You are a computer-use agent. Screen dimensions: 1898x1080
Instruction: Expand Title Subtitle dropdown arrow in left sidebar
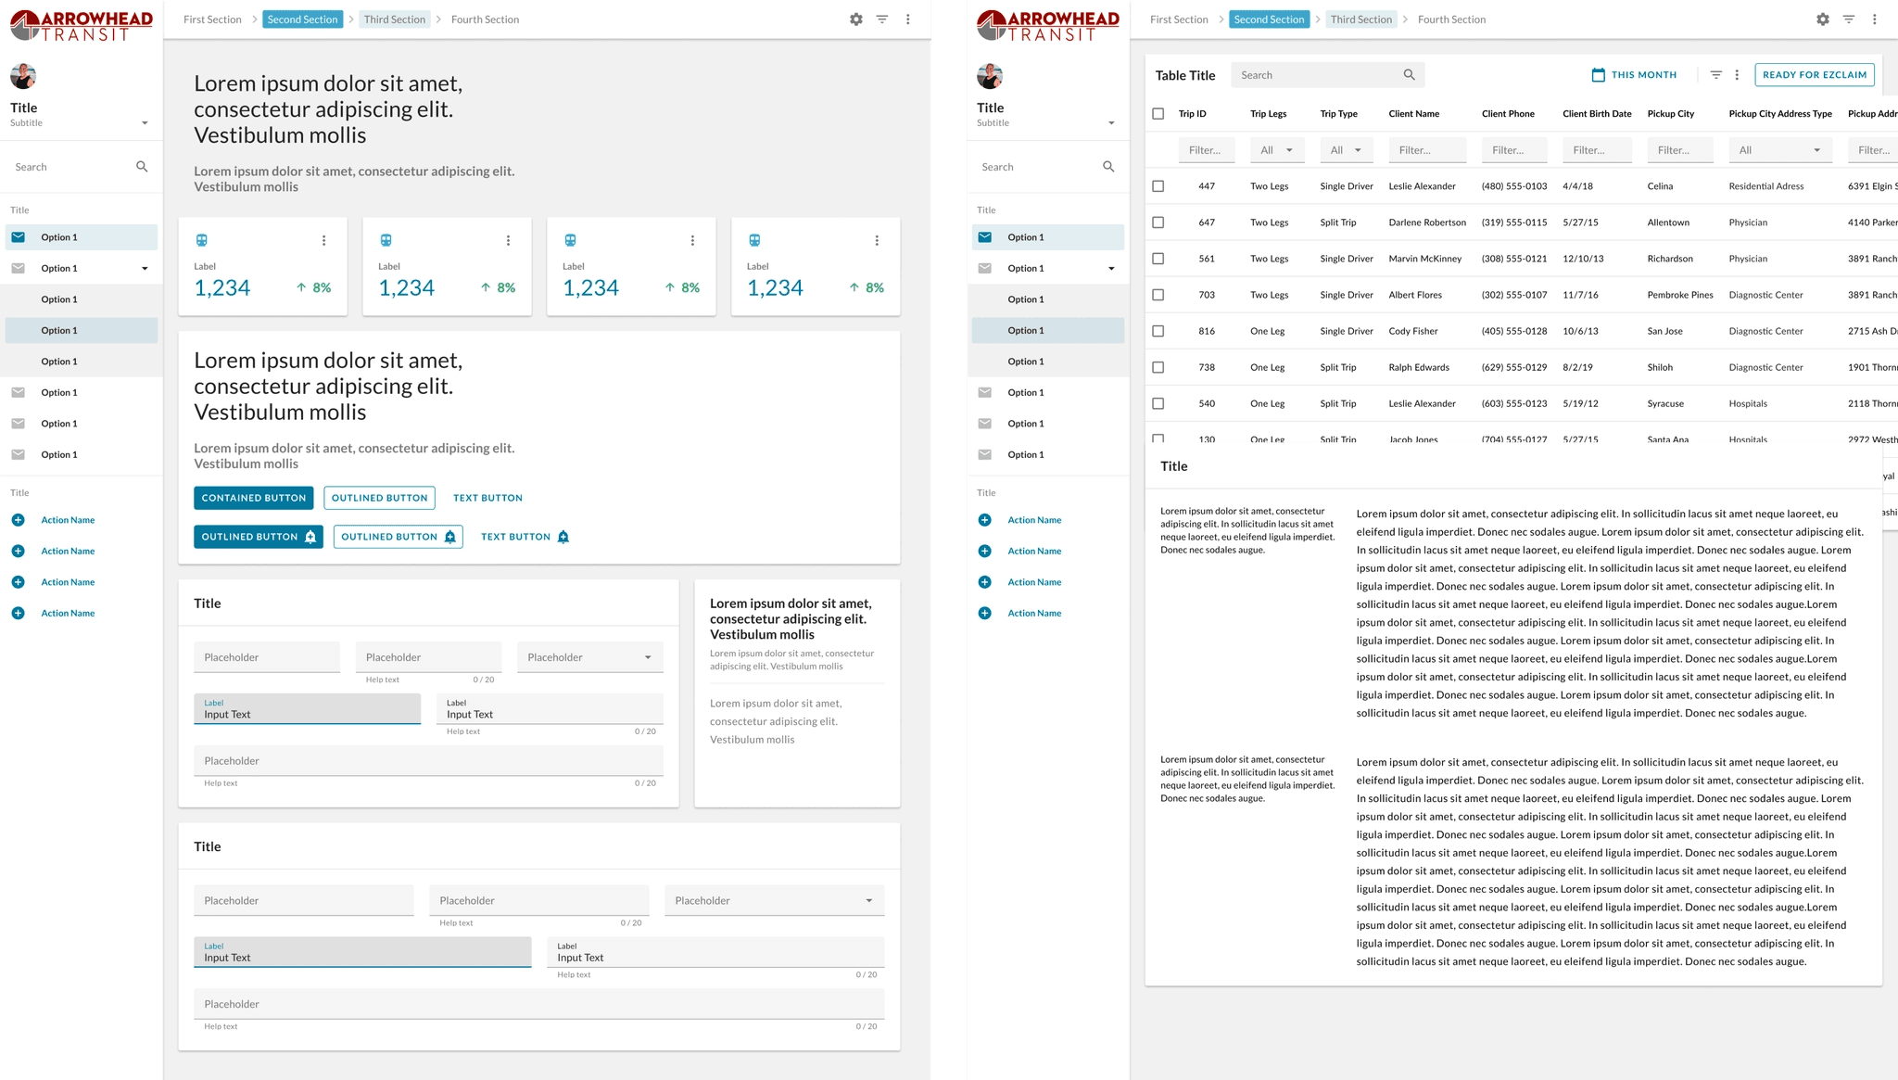[x=145, y=123]
